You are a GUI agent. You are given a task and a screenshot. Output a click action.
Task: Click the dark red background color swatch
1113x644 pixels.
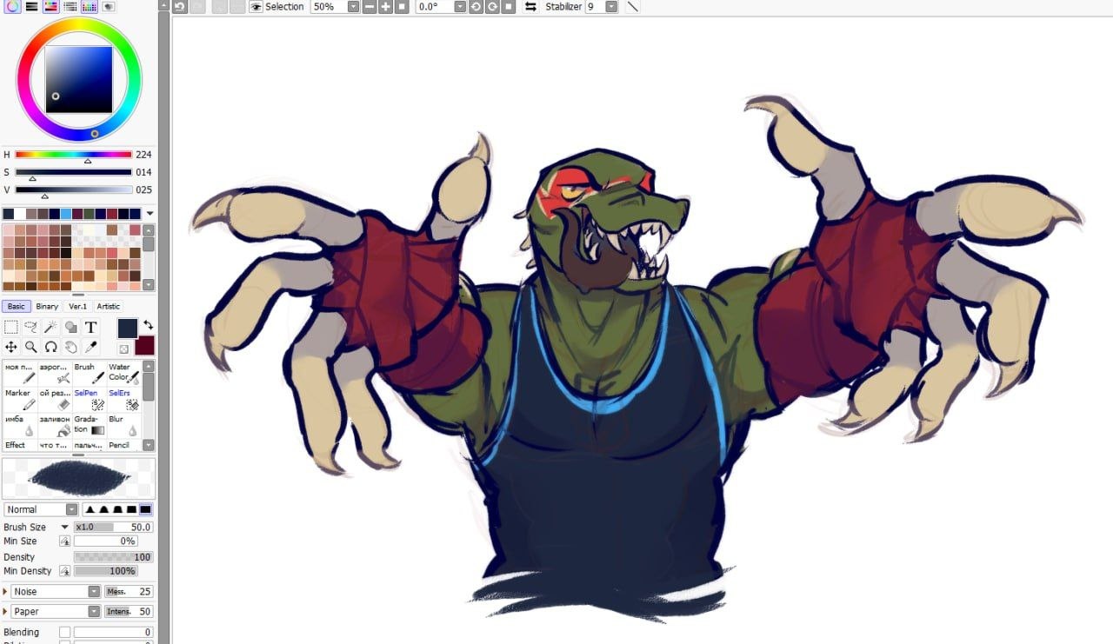[x=144, y=345]
